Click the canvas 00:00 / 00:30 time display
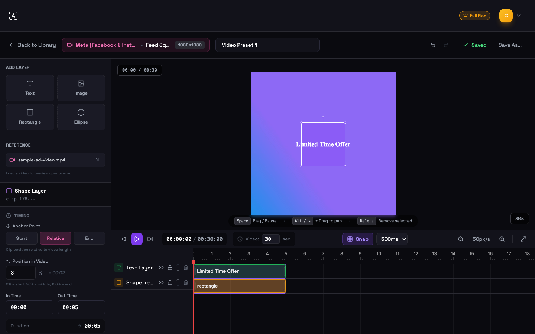The width and height of the screenshot is (535, 334). point(140,70)
